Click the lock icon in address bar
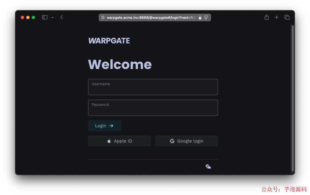This screenshot has width=310, height=195. pos(200,17)
